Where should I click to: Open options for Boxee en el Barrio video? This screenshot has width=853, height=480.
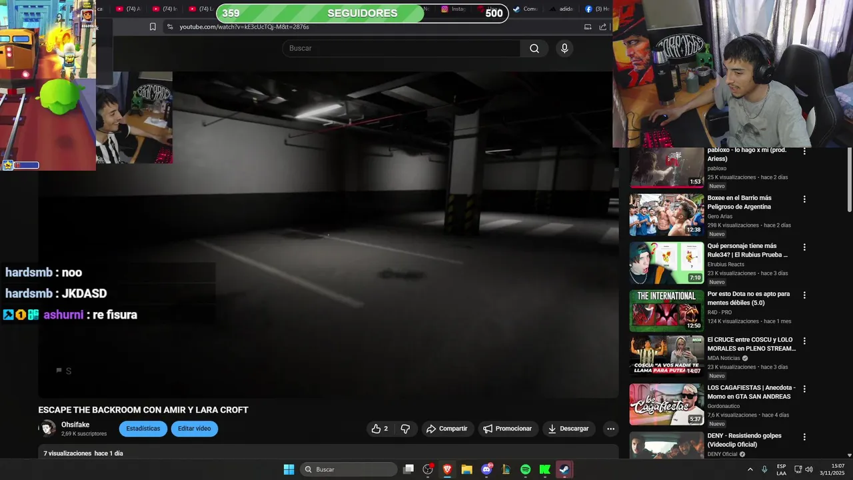tap(804, 199)
